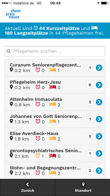Click the rhein kreis neuss logo

click(x=13, y=14)
